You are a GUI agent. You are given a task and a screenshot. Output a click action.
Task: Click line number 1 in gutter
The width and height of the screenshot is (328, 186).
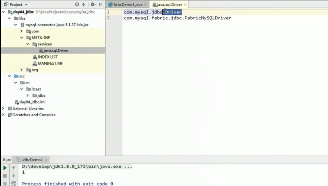click(x=108, y=12)
